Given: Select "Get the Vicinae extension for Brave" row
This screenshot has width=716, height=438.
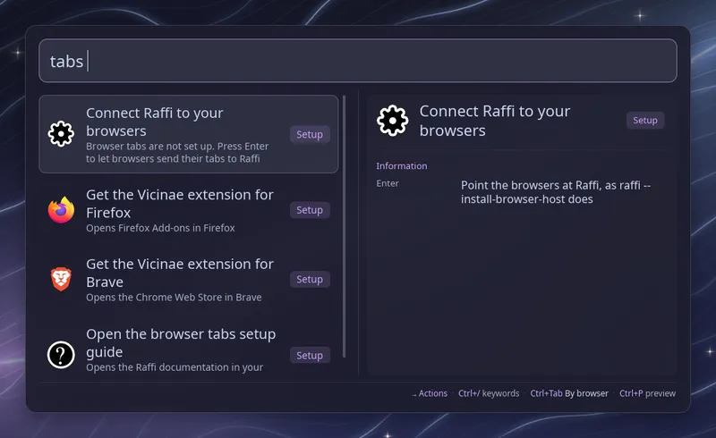Looking at the screenshot, I should point(189,279).
